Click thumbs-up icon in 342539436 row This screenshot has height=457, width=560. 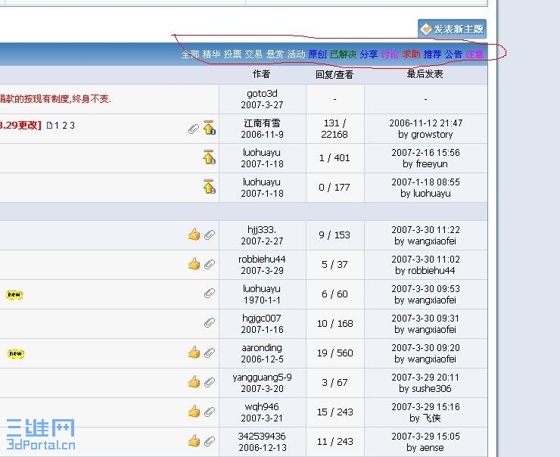[194, 441]
